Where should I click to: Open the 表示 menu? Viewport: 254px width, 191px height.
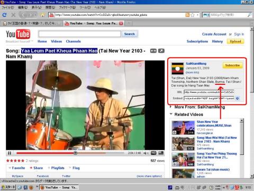click(x=37, y=7)
